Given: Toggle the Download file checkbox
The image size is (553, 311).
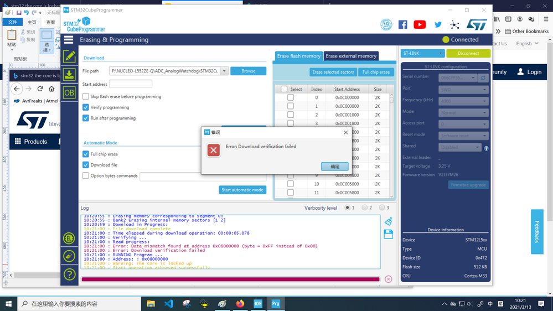Looking at the screenshot, I should pyautogui.click(x=86, y=165).
